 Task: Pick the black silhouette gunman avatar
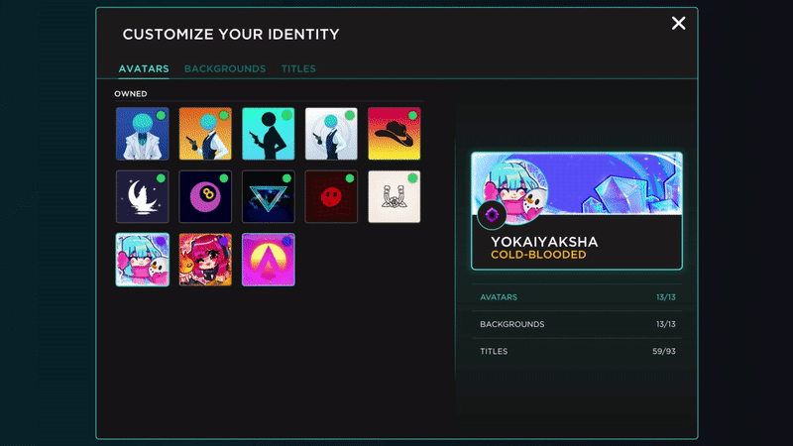(x=269, y=134)
